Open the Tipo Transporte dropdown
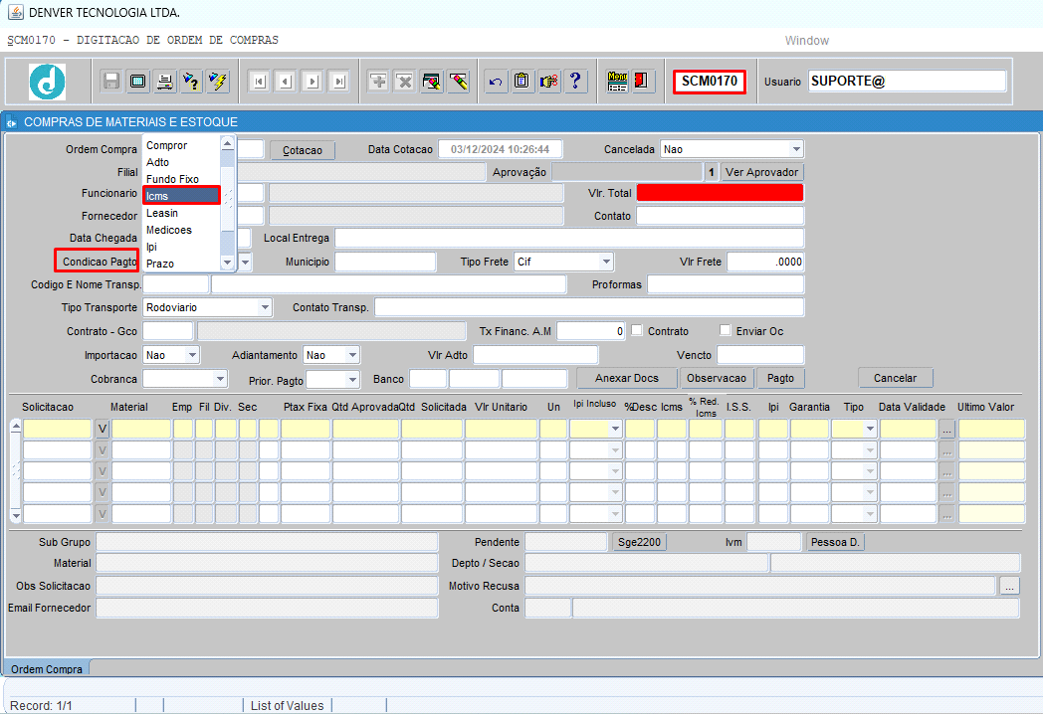The height and width of the screenshot is (714, 1043). click(x=265, y=307)
